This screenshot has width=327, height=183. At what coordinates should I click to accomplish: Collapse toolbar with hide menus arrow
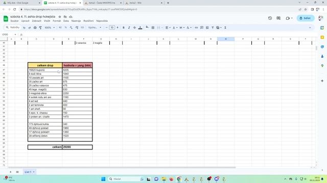tap(310, 27)
